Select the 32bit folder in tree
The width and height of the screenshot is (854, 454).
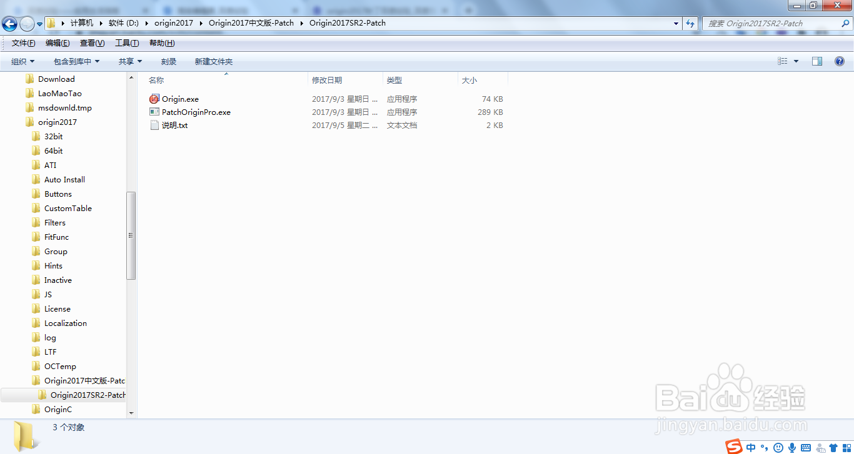53,136
